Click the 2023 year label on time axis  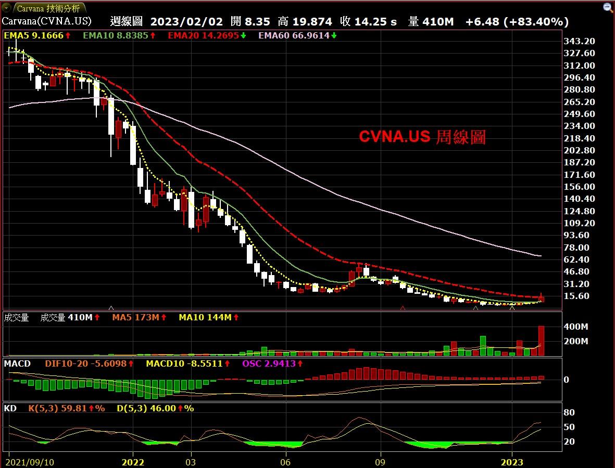coord(512,462)
